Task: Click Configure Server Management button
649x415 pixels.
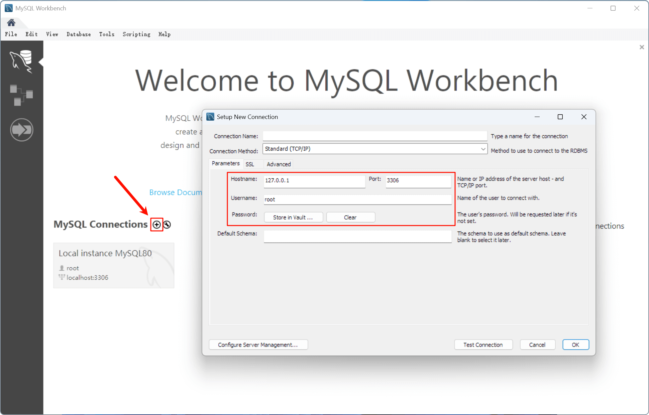Action: pos(258,345)
